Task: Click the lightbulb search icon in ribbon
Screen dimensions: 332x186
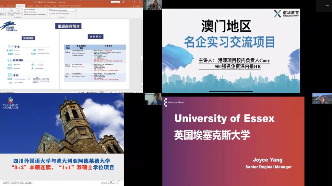Action: tap(60, 6)
